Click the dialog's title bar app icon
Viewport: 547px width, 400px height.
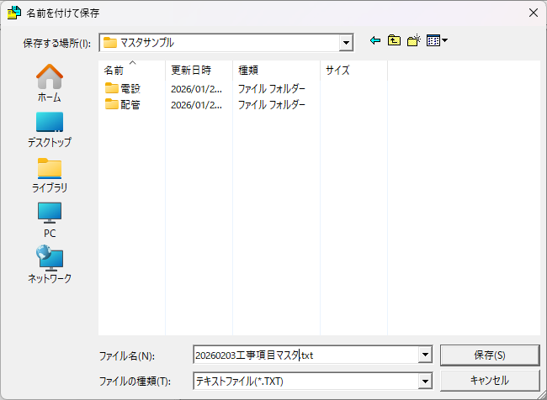point(14,13)
